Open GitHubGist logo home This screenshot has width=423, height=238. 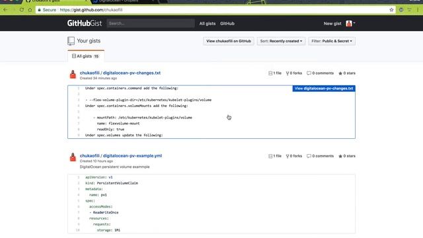pyautogui.click(x=85, y=23)
